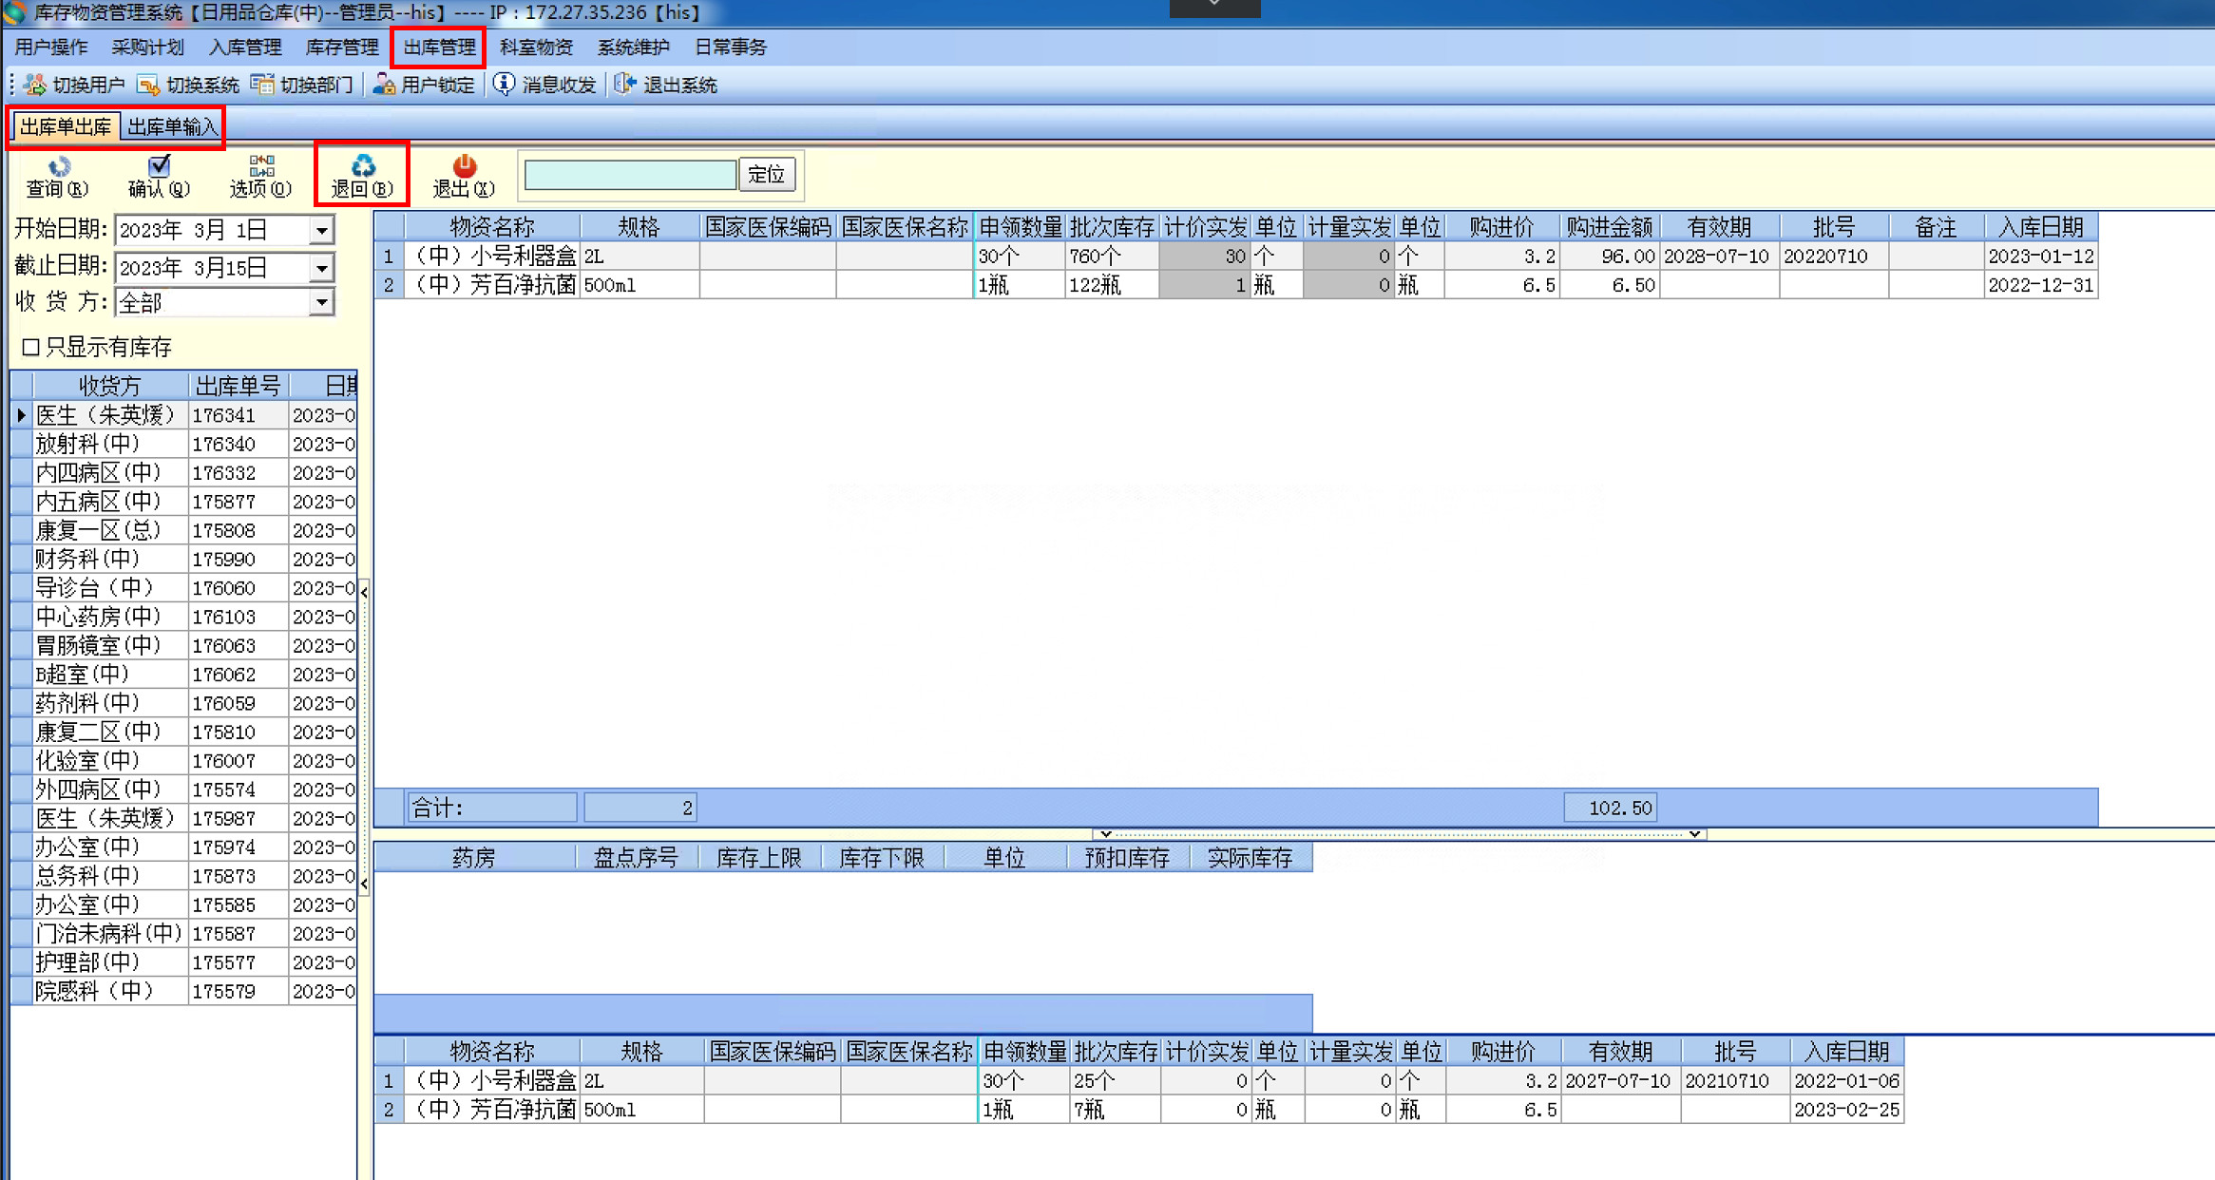Click the 切换用户 switch user icon

pyautogui.click(x=36, y=85)
